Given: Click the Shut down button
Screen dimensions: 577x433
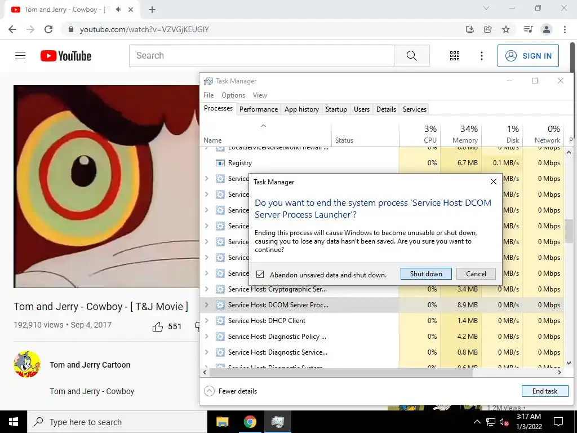Looking at the screenshot, I should coord(426,273).
